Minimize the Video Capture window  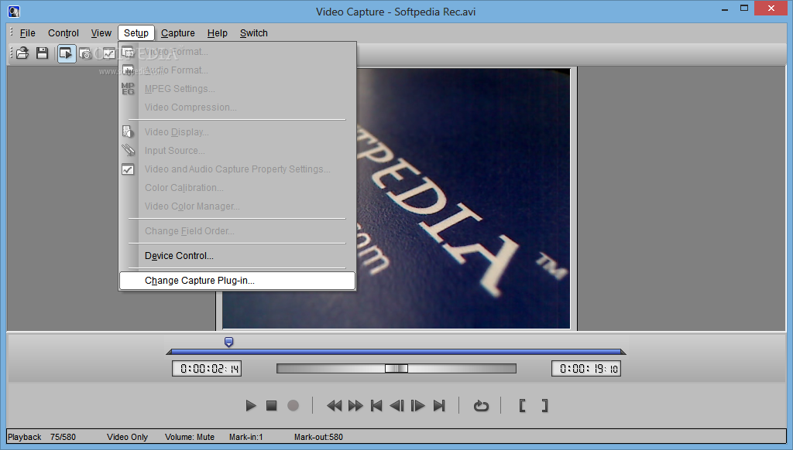pyautogui.click(x=725, y=9)
